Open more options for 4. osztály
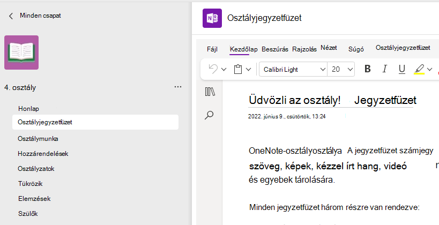This screenshot has width=439, height=225. coord(178,87)
